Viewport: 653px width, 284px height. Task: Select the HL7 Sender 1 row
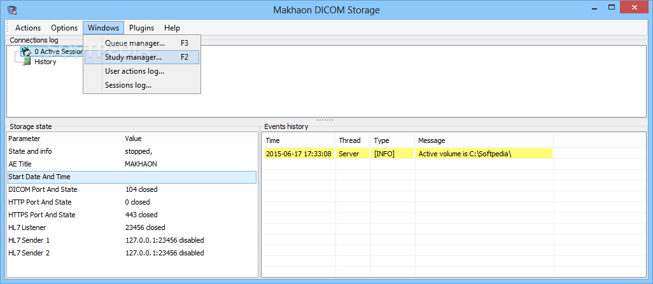coord(132,240)
